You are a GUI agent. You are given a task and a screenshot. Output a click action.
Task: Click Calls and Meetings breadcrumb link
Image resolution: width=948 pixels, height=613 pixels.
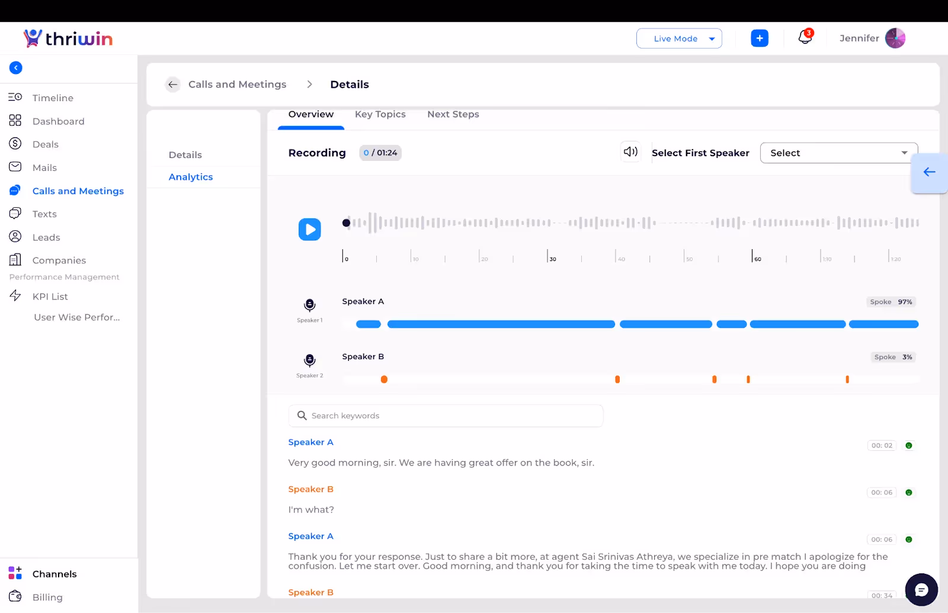238,85
